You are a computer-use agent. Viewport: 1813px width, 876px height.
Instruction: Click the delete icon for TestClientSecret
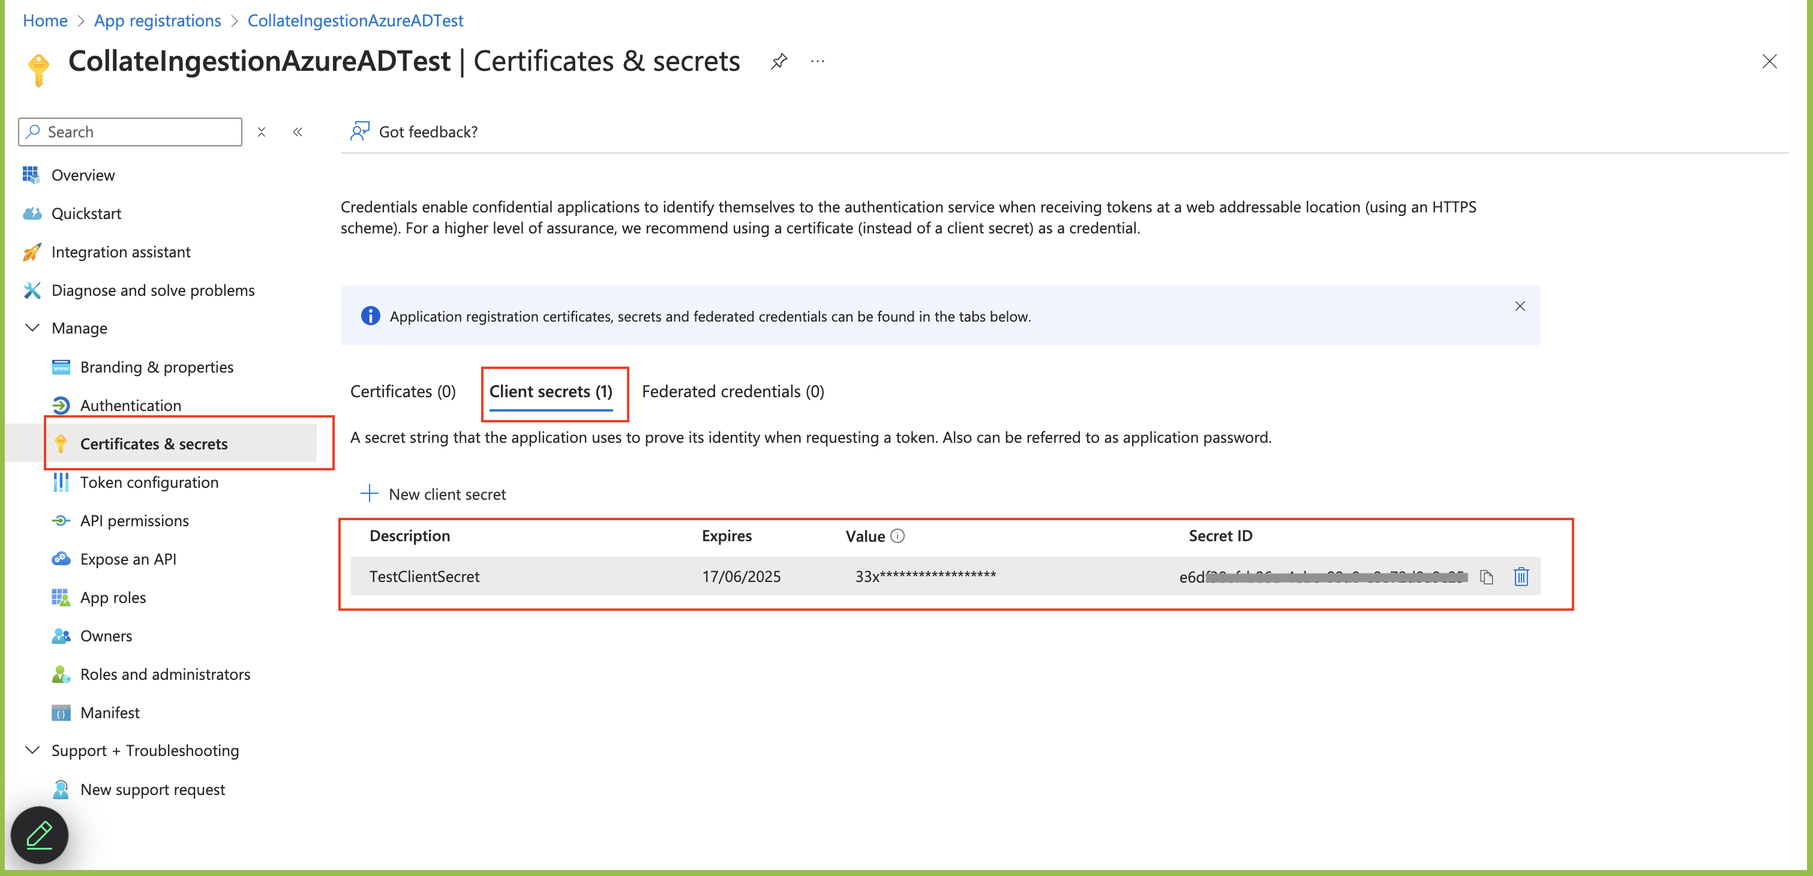pos(1523,575)
